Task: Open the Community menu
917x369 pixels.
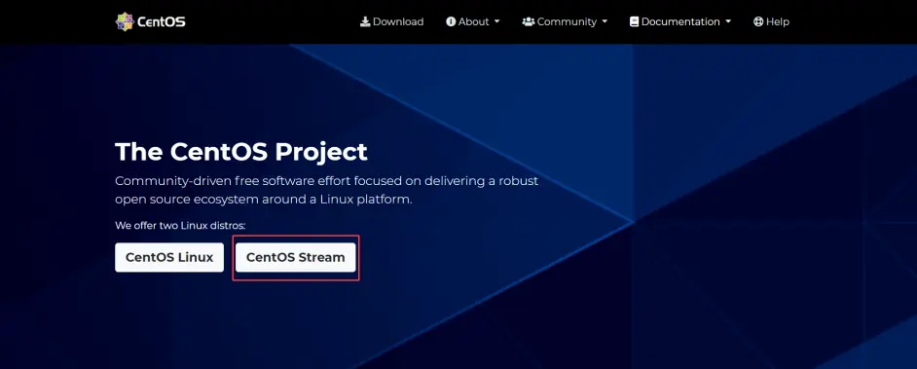Action: point(565,21)
